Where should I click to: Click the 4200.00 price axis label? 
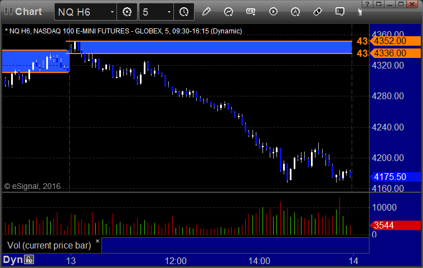(x=388, y=158)
